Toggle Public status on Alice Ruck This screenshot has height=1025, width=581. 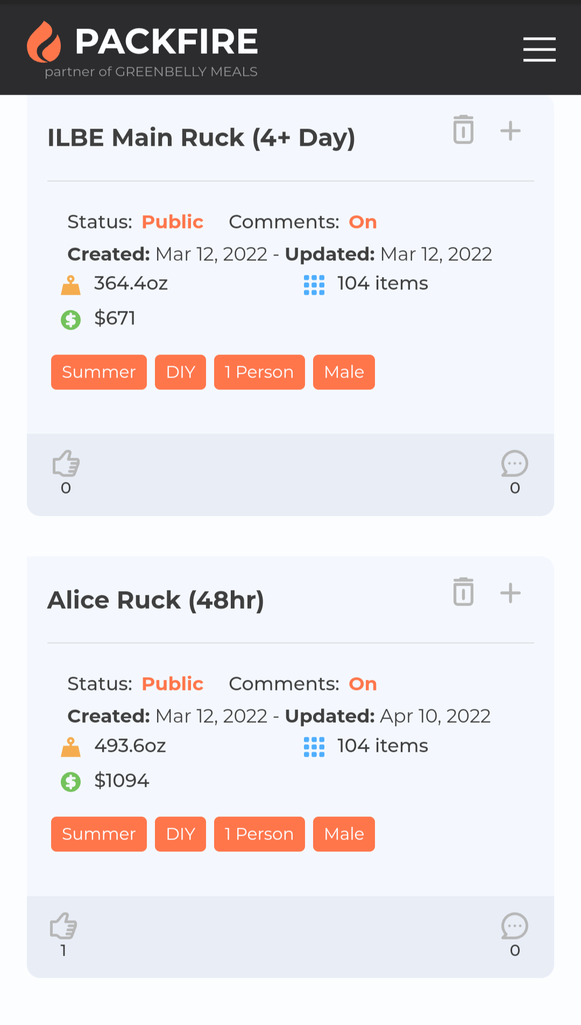[x=172, y=684]
